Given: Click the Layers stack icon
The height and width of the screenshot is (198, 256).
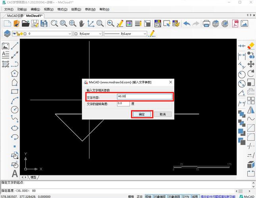Looking at the screenshot, I should pos(7,34).
